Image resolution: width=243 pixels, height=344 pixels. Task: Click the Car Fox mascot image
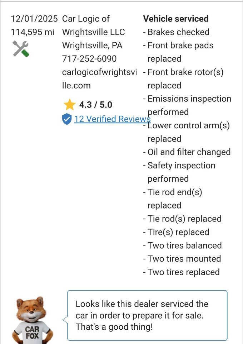[32, 320]
